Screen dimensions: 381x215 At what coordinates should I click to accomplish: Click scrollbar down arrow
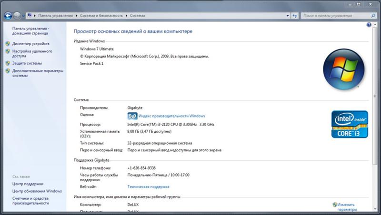coord(375,209)
